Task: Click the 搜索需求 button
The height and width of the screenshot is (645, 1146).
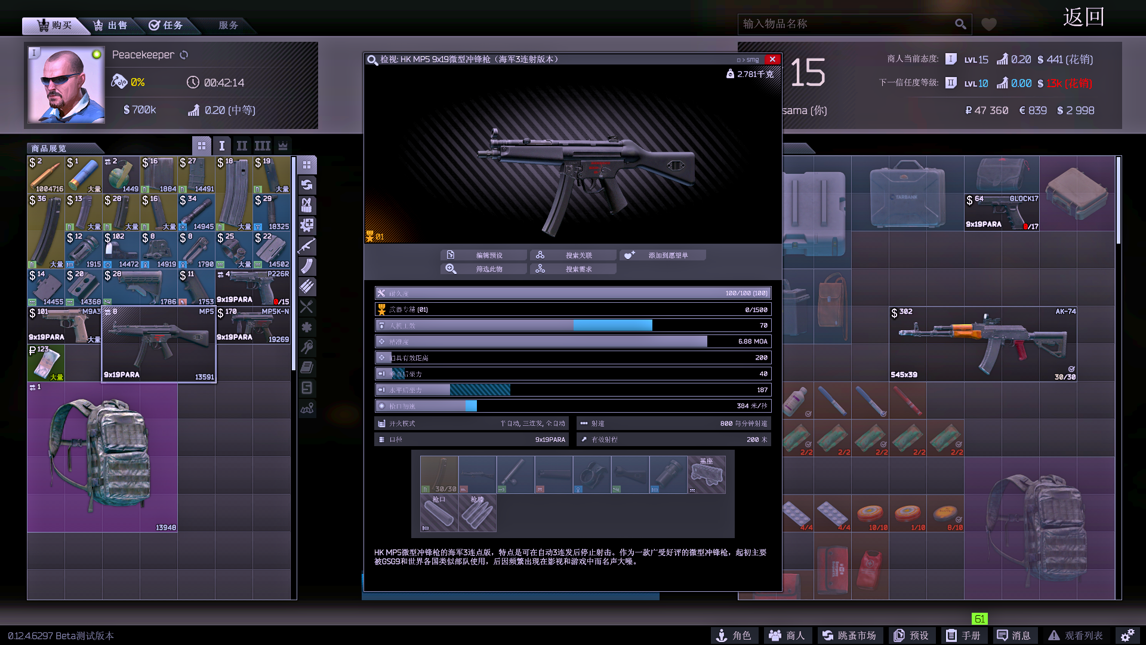Action: tap(573, 269)
